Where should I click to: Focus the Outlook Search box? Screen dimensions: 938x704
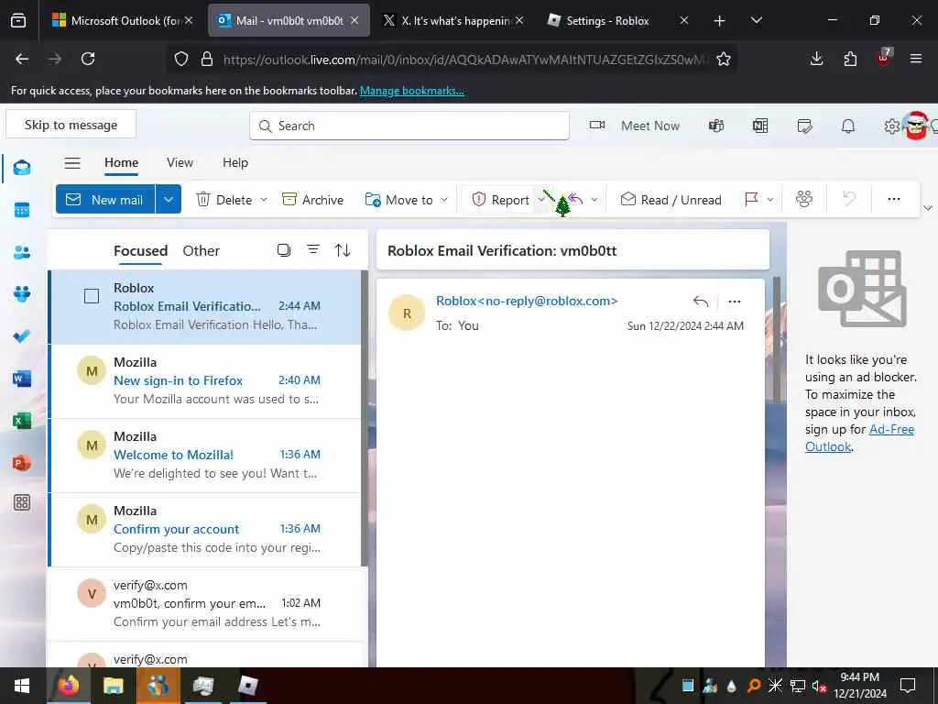point(409,126)
